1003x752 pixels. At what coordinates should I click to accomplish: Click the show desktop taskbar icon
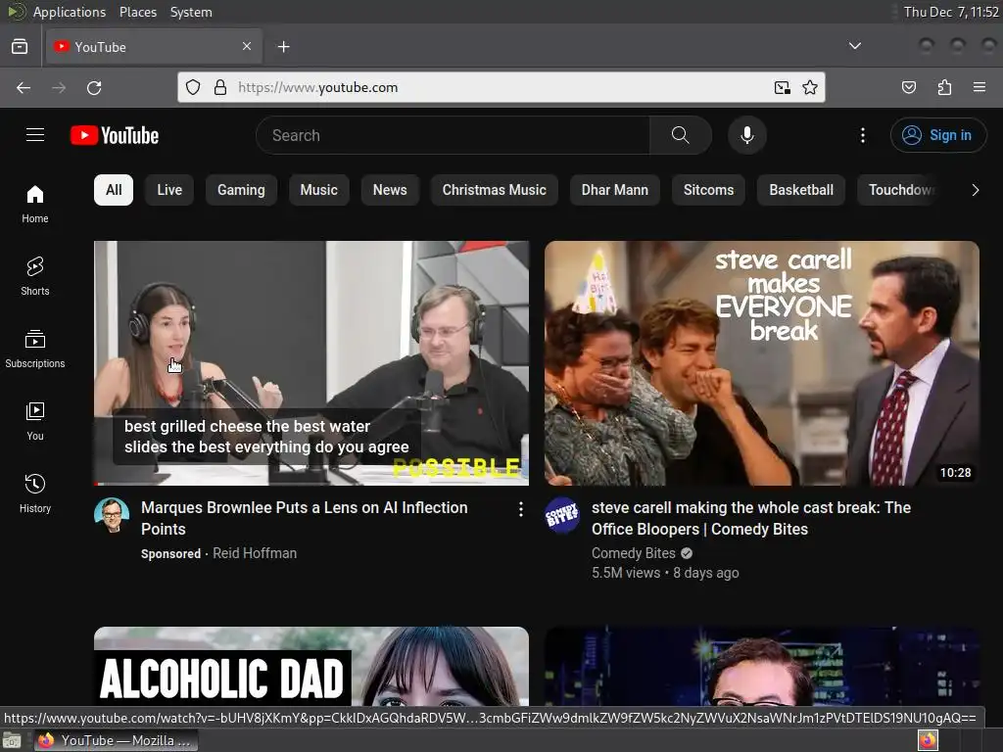[x=12, y=740]
